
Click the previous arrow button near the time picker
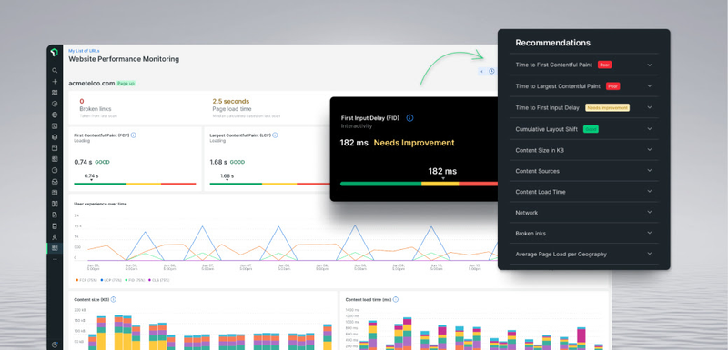coord(482,72)
